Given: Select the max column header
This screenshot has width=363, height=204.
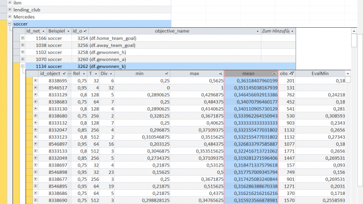Looking at the screenshot, I should pyautogui.click(x=197, y=74).
